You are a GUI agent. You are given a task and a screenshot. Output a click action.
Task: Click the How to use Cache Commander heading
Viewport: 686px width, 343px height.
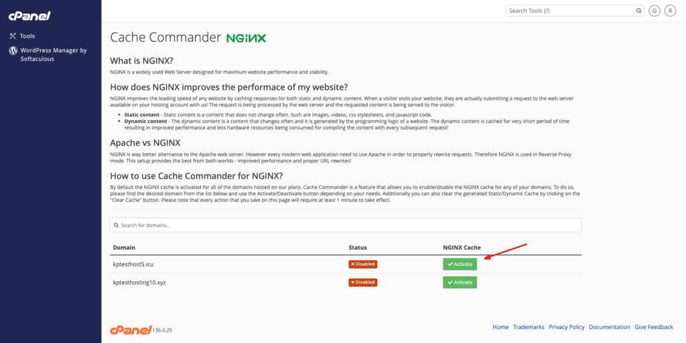tap(197, 177)
